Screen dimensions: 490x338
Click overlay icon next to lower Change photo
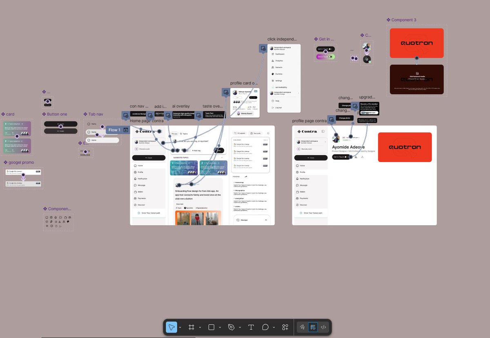[x=331, y=119]
